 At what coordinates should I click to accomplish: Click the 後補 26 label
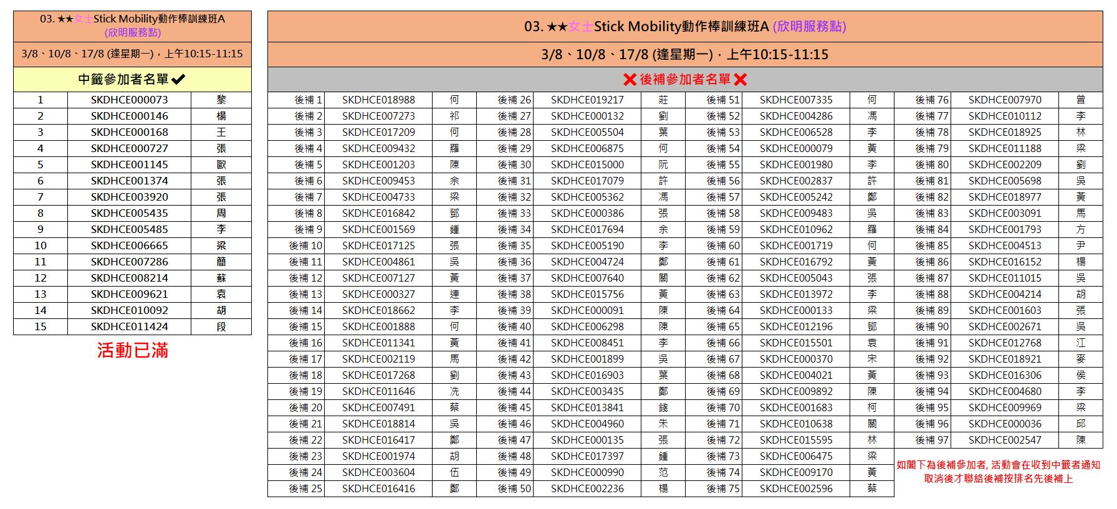click(x=514, y=100)
